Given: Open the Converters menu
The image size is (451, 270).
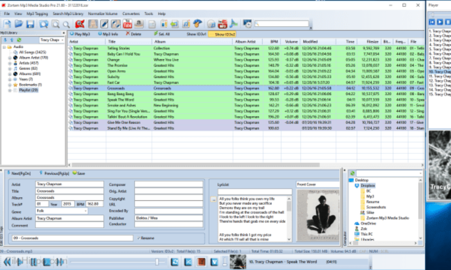Looking at the screenshot, I should (131, 13).
